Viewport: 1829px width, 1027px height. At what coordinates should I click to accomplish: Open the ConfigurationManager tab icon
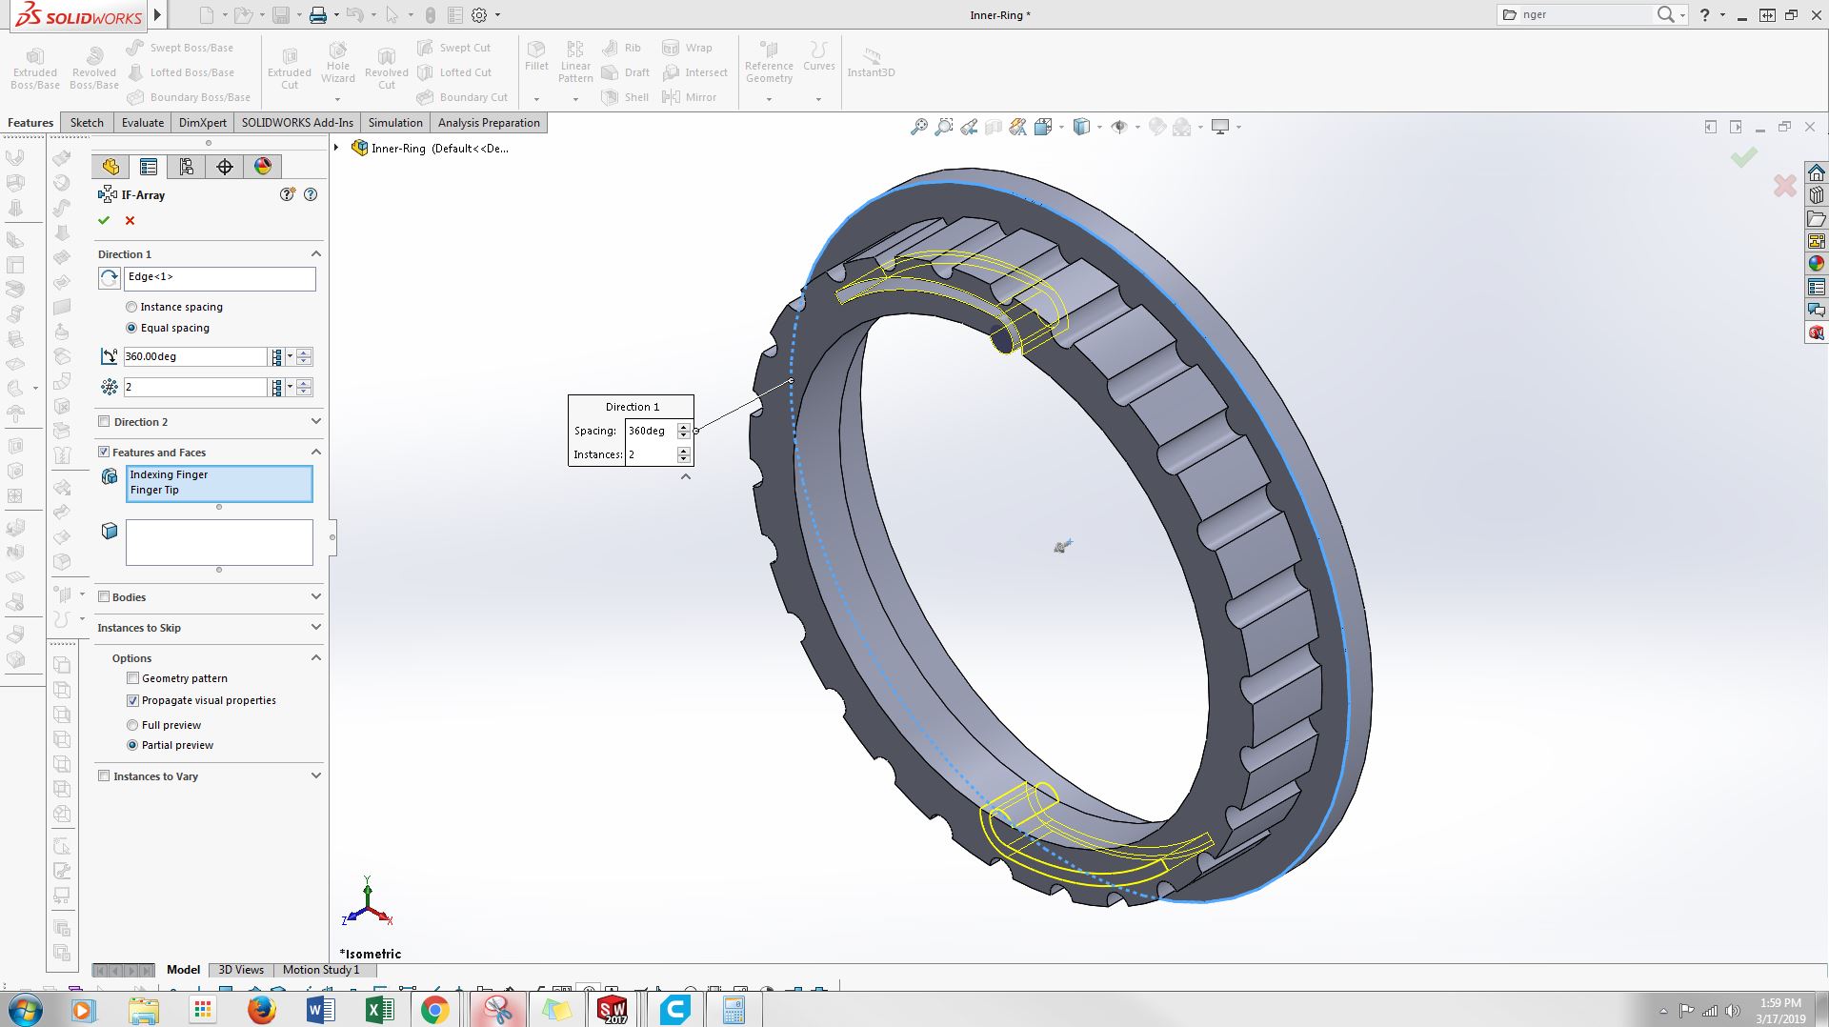pos(187,167)
